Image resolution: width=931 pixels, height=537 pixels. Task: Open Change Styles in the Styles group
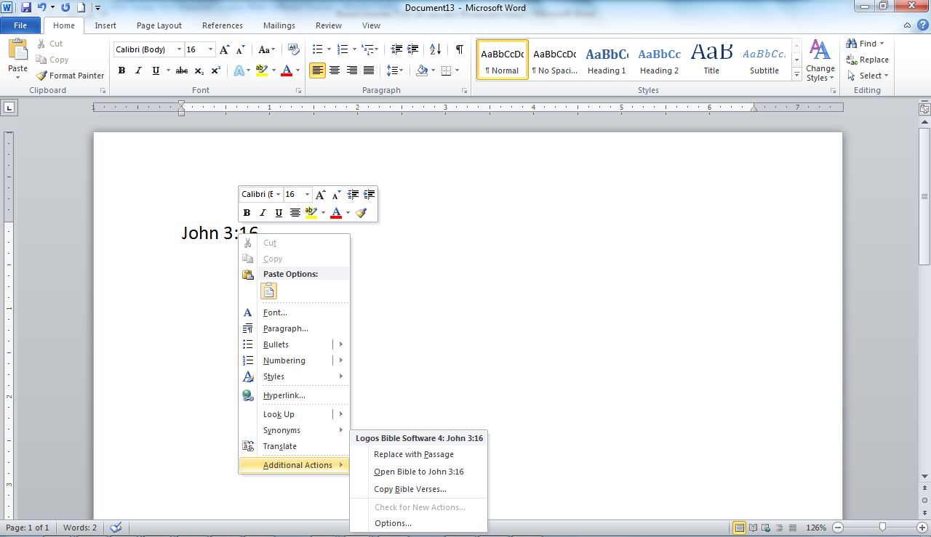820,61
